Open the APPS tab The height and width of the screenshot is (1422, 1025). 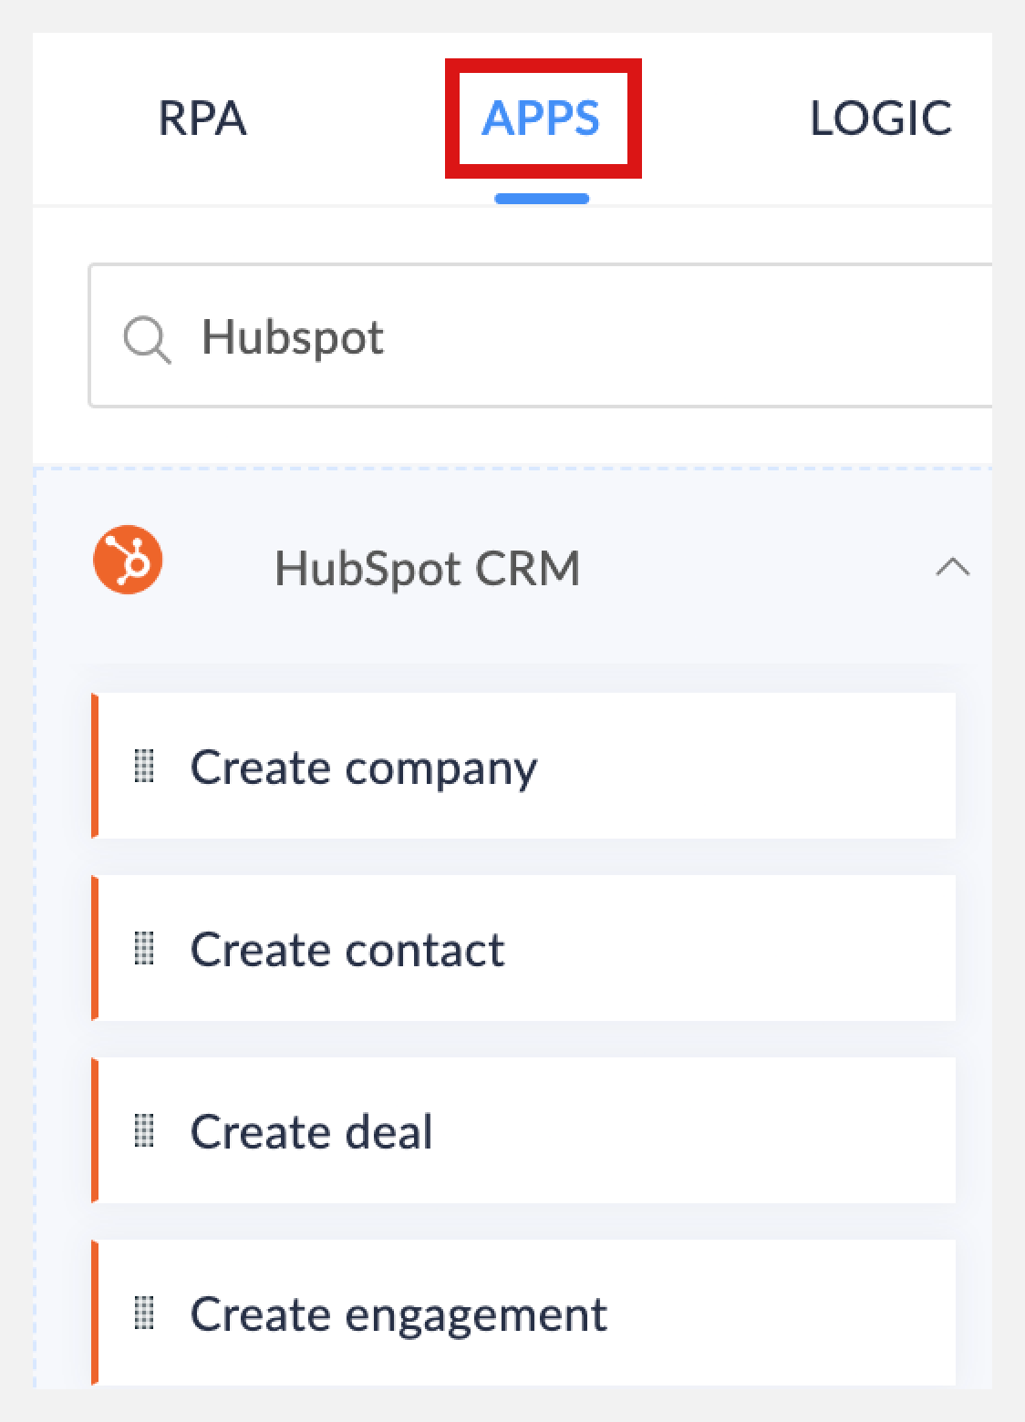pos(543,117)
